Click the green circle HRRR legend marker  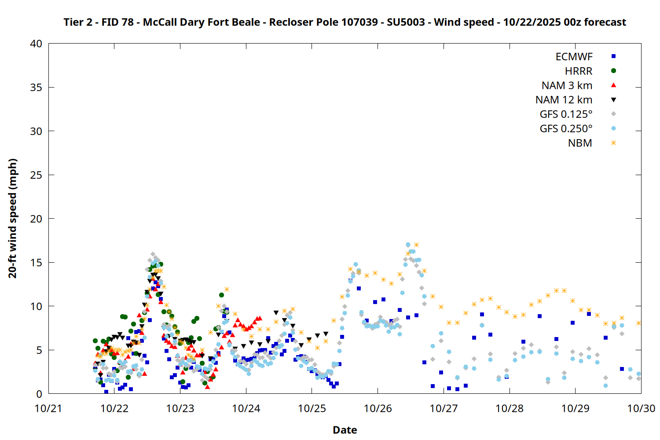pos(613,71)
